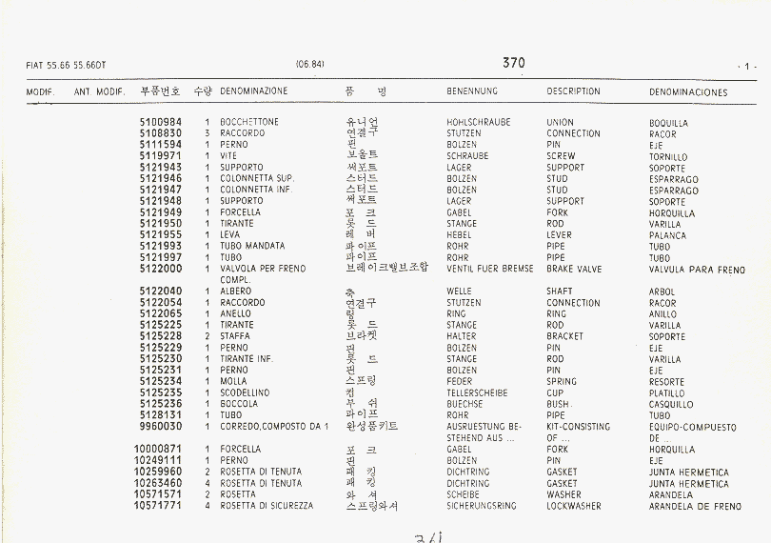This screenshot has width=771, height=543.
Task: Click part number 10571771
Action: coord(157,505)
